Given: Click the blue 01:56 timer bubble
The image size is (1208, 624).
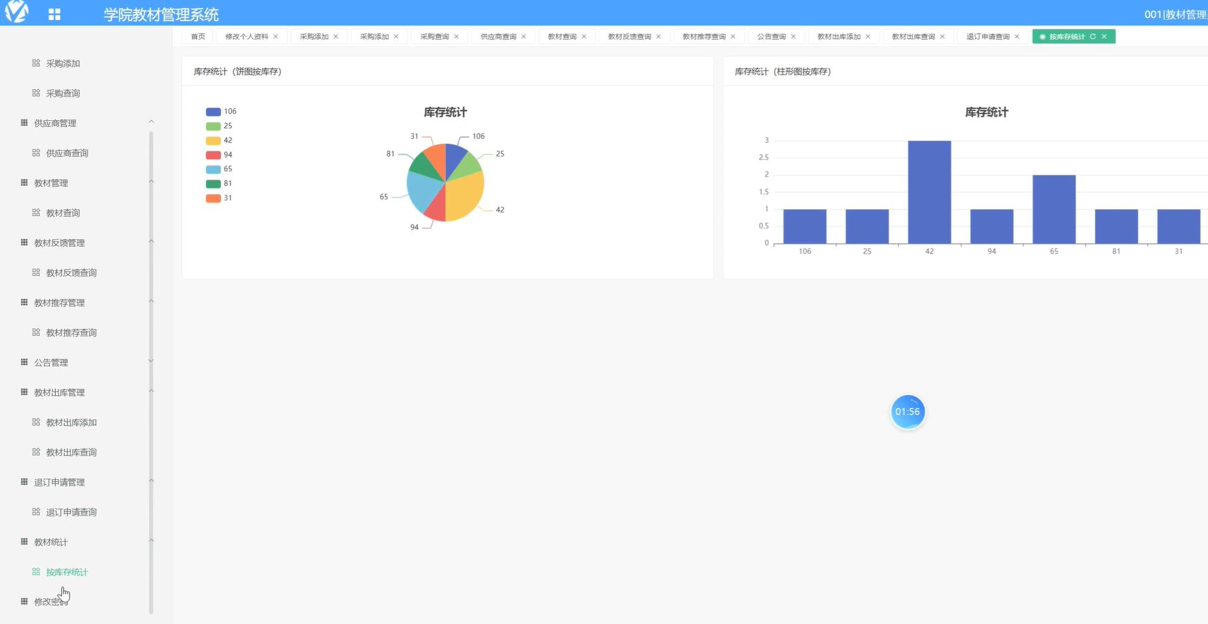Looking at the screenshot, I should pos(908,412).
